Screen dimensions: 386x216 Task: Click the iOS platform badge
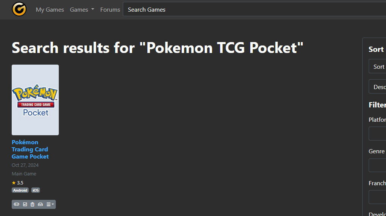coord(35,190)
